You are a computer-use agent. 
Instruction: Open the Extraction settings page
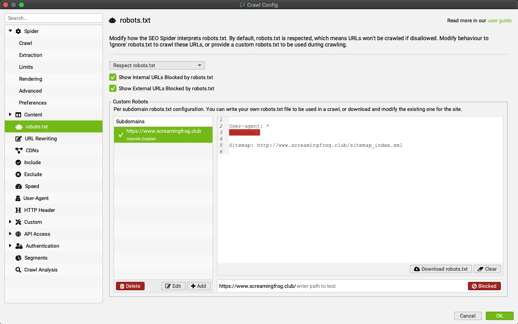(31, 55)
